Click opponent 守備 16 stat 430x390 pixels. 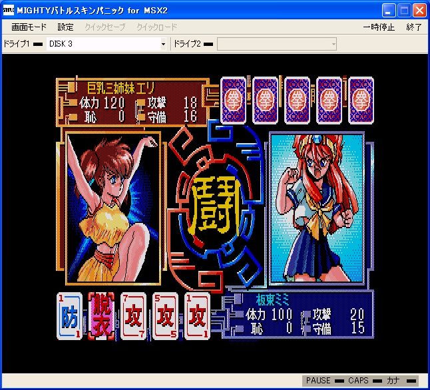[x=172, y=116]
